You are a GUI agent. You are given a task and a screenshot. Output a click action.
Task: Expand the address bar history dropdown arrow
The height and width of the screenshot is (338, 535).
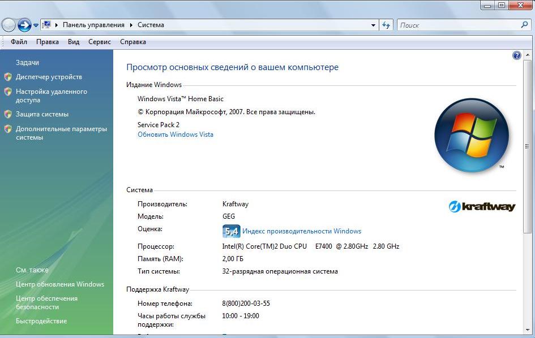pos(373,25)
